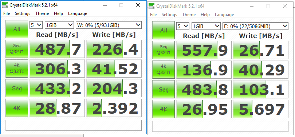Click 136.9 read result in right window

[x=204, y=70]
